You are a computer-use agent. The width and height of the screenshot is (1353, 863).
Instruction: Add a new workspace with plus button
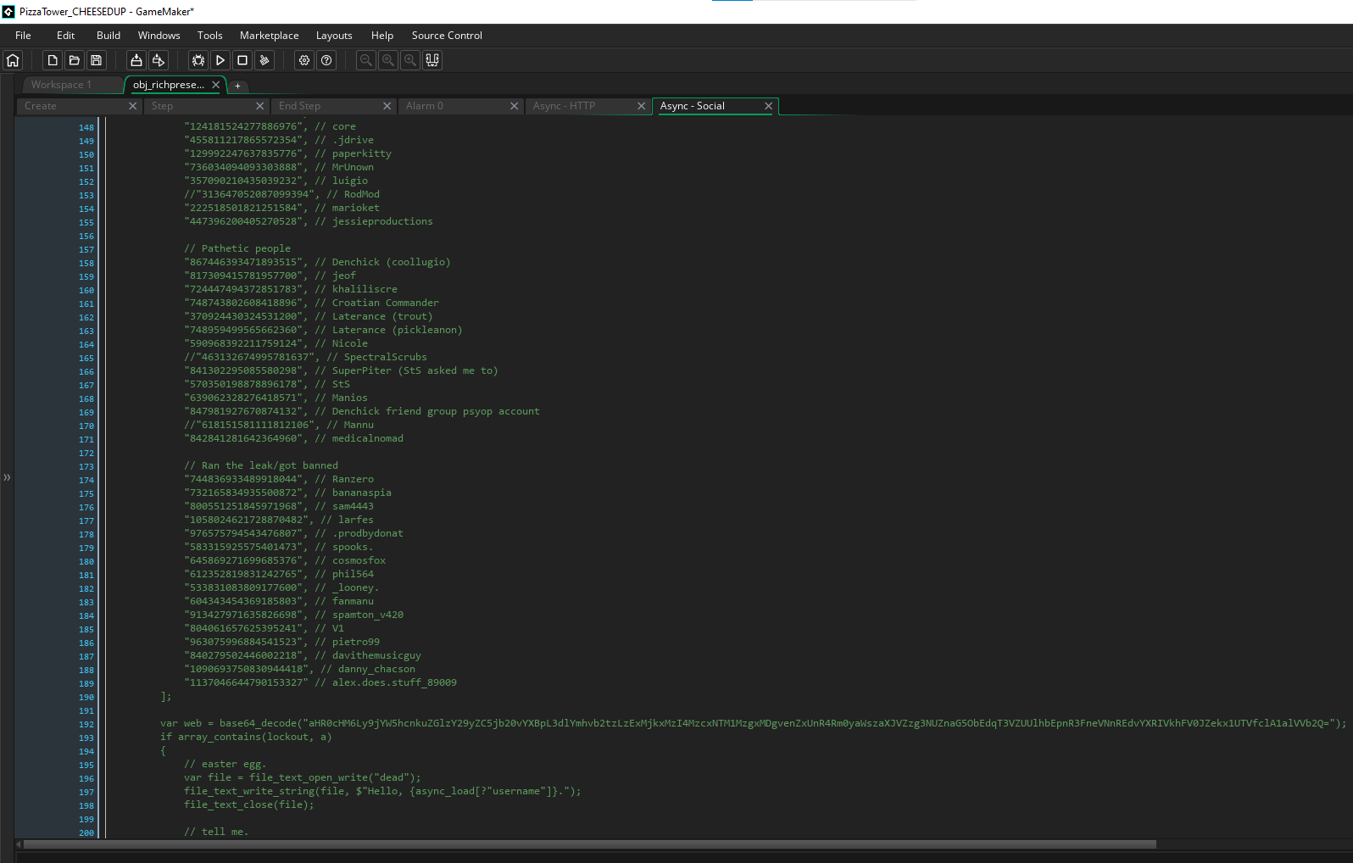[x=238, y=86]
